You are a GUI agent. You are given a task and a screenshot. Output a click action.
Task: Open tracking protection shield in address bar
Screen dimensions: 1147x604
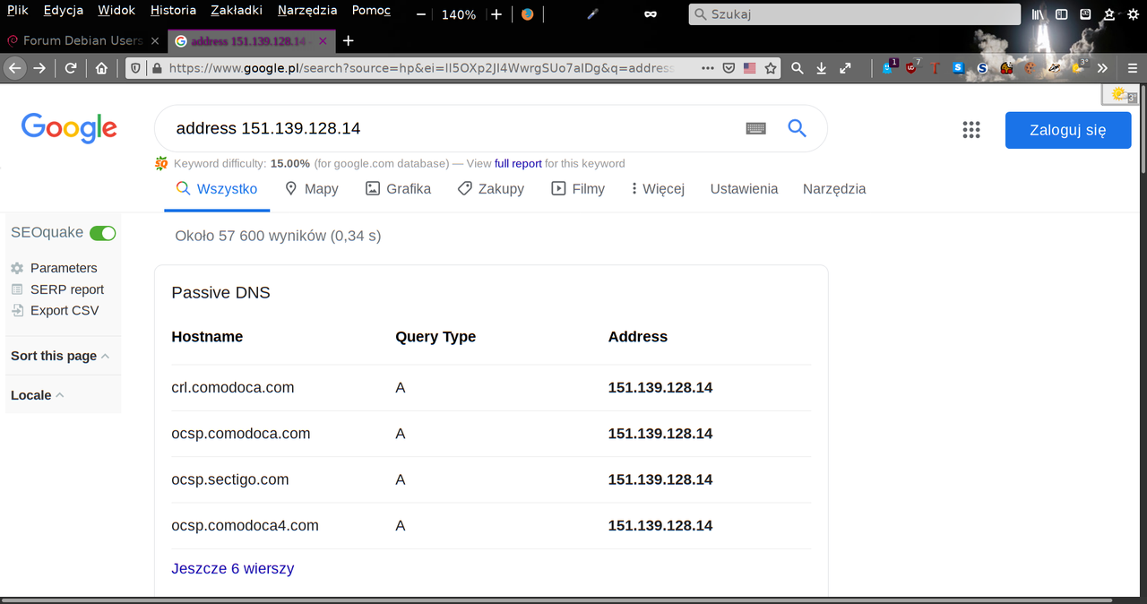[x=136, y=68]
